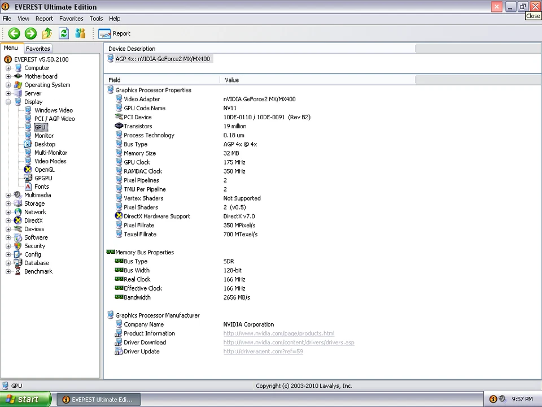Click the Windows start button
Image resolution: width=542 pixels, height=407 pixels.
coord(25,399)
